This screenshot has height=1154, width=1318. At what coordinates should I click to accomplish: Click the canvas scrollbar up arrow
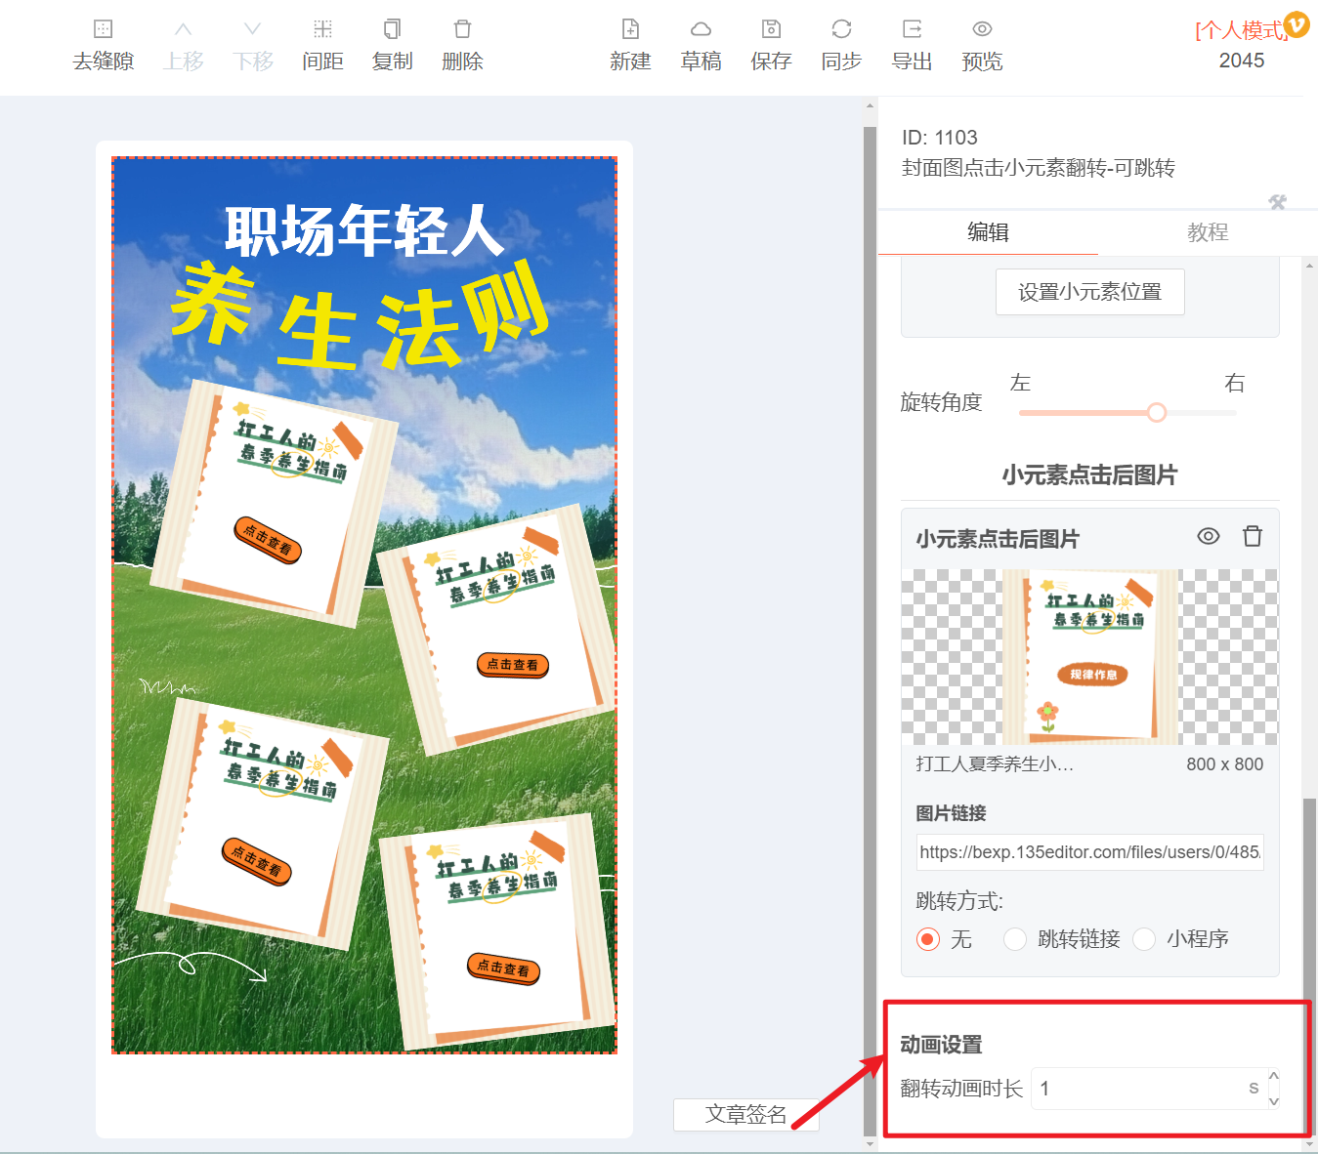pyautogui.click(x=870, y=105)
